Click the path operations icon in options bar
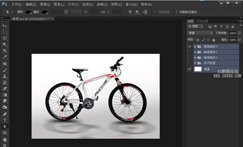This screenshot has width=243, height=147. coord(130,12)
